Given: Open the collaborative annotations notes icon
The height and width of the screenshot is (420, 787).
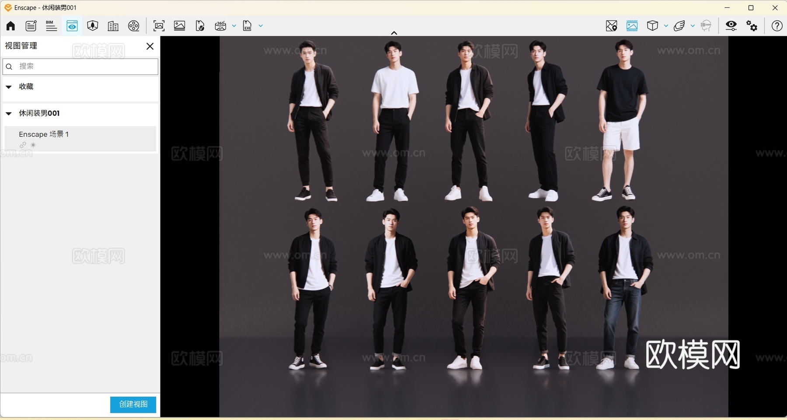Looking at the screenshot, I should 31,26.
